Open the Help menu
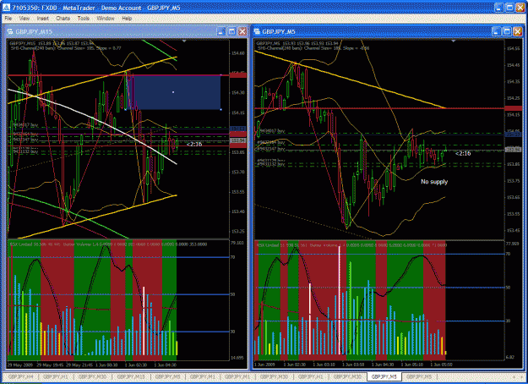The image size is (528, 384). pos(127,19)
